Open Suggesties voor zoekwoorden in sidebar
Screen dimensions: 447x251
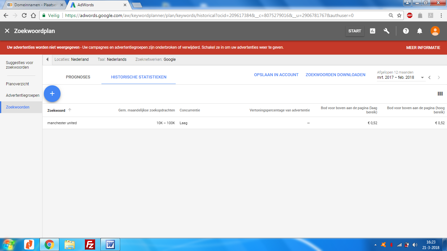point(20,65)
